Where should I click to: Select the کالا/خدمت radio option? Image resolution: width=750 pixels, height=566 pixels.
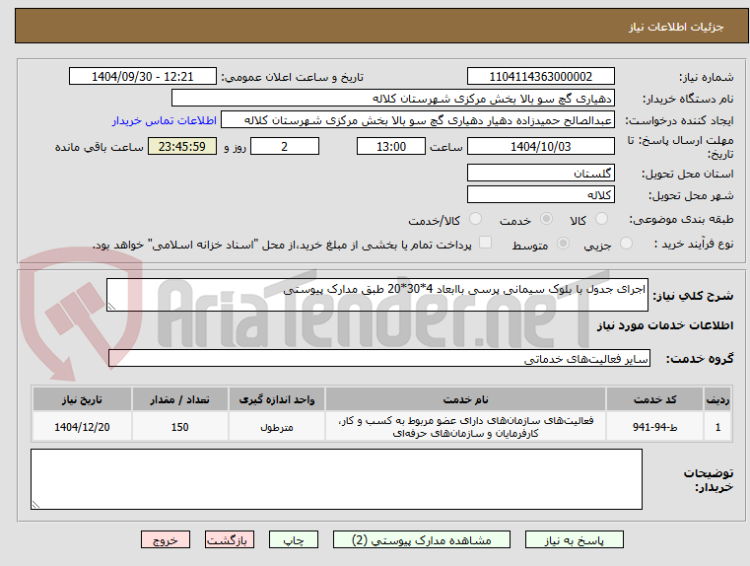click(x=475, y=219)
